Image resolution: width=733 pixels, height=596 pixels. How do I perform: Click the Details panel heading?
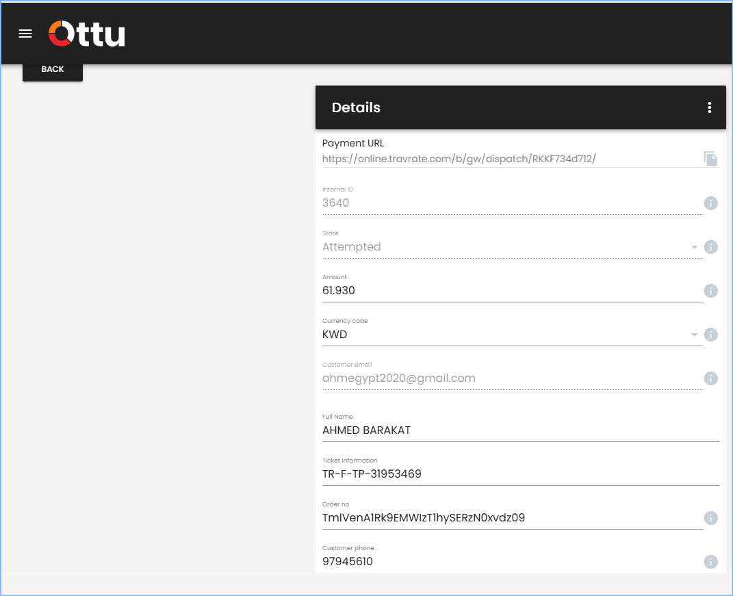(x=356, y=107)
